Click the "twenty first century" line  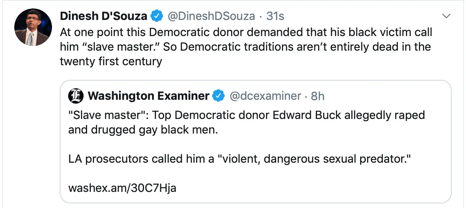point(111,61)
